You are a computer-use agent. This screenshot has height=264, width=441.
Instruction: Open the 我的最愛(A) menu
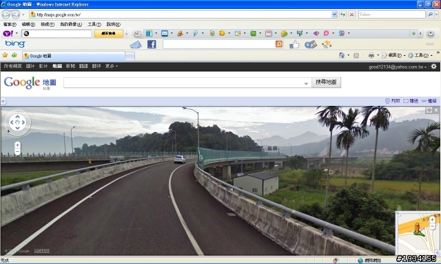(71, 25)
